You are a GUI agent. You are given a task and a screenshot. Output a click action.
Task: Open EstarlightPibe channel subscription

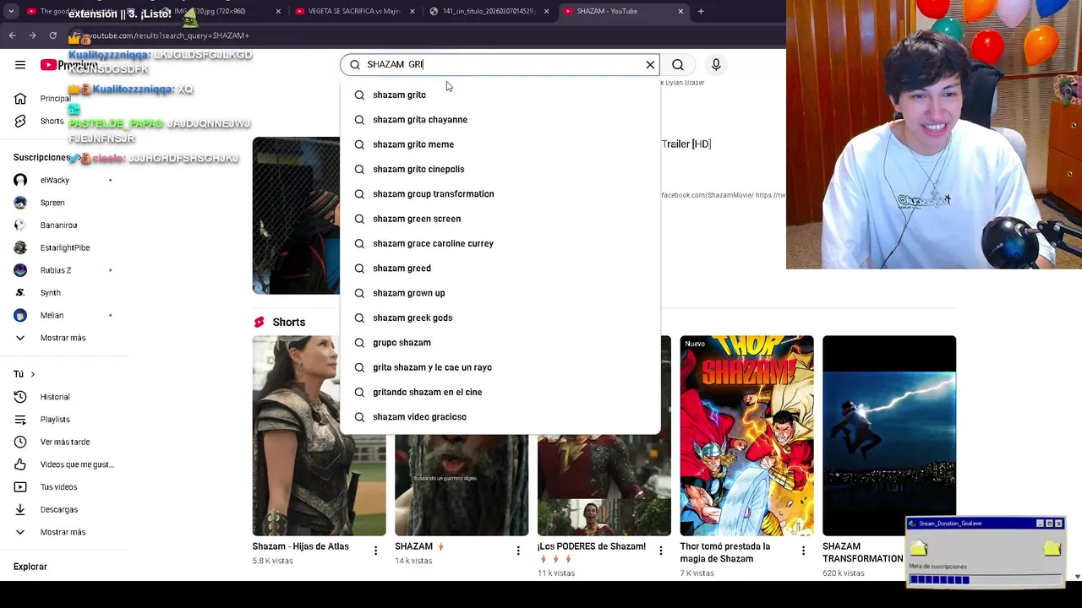click(x=63, y=247)
